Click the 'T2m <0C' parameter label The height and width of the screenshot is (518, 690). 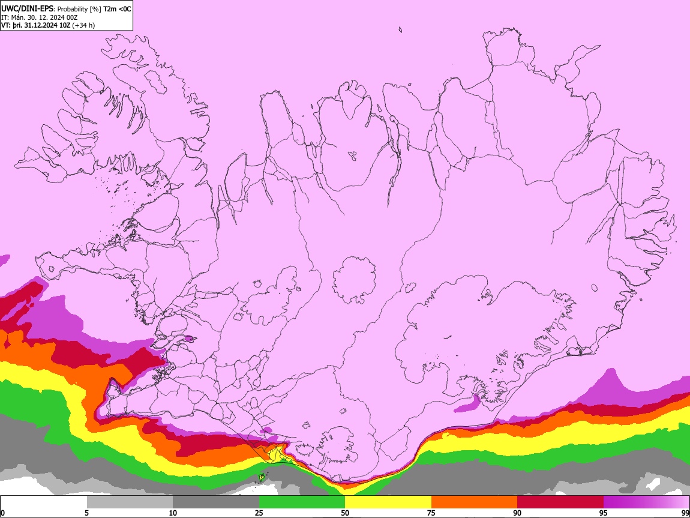117,9
